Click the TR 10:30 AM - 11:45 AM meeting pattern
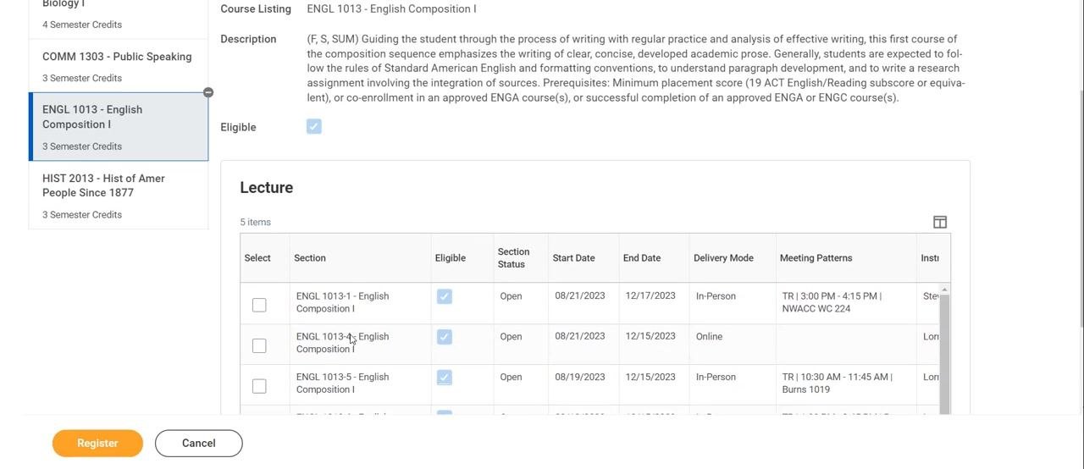 837,383
